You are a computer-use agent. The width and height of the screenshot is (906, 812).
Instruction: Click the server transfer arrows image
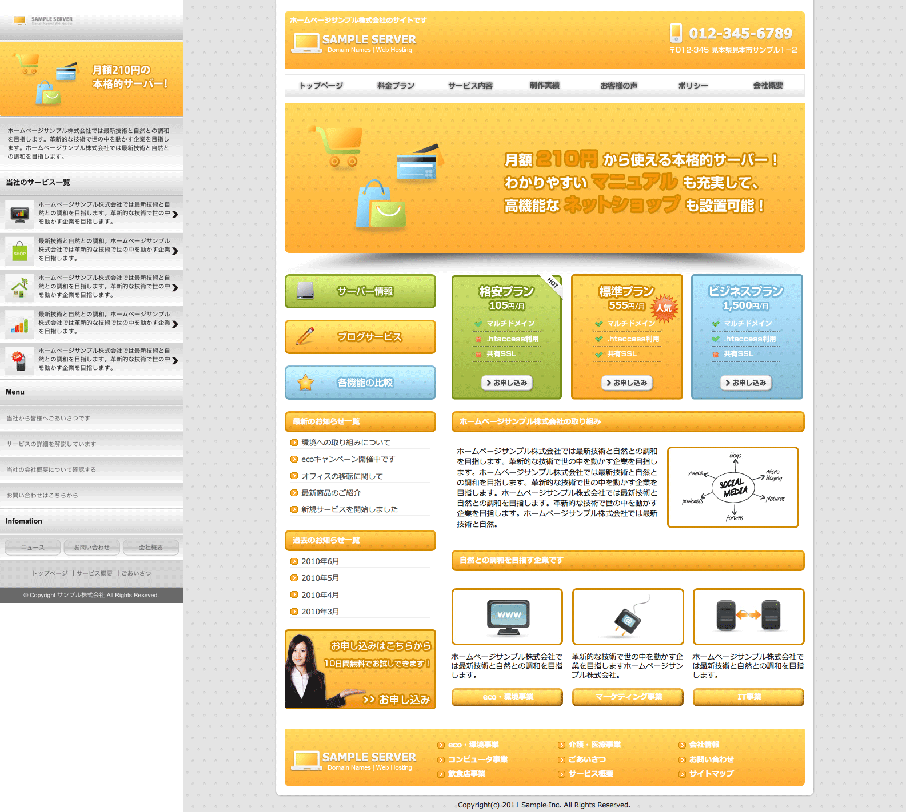point(748,616)
